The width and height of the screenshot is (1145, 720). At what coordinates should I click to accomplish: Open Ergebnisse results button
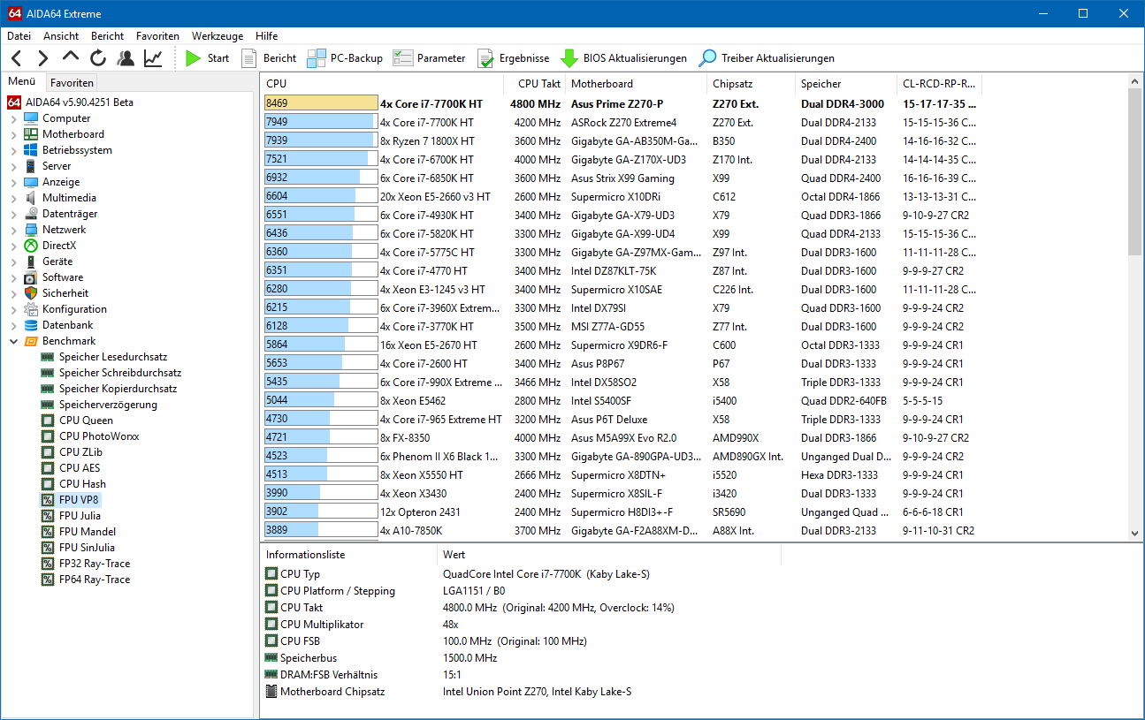pyautogui.click(x=513, y=58)
